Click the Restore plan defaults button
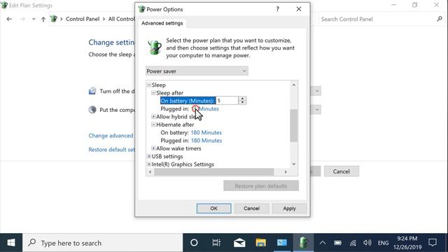Image resolution: width=448 pixels, height=252 pixels. [261, 185]
